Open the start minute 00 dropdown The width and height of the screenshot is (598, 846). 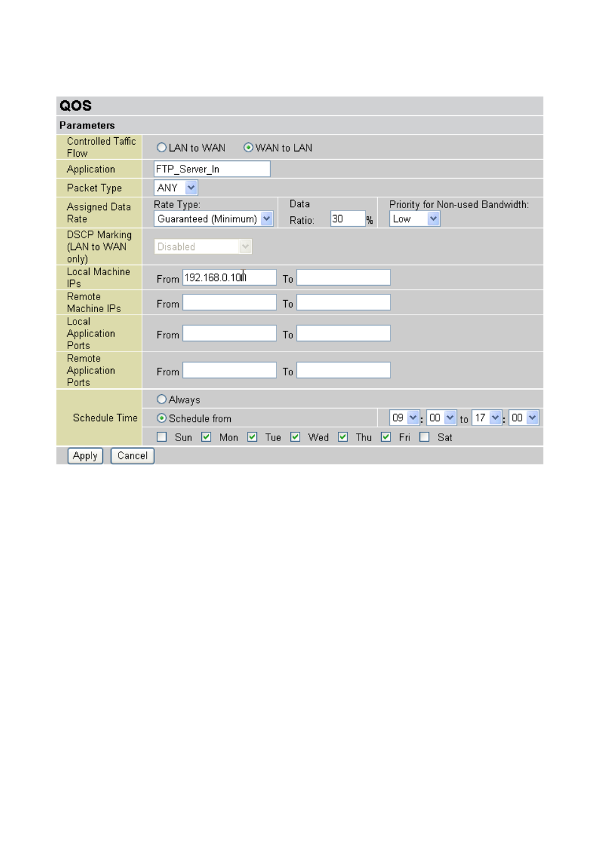(x=441, y=418)
